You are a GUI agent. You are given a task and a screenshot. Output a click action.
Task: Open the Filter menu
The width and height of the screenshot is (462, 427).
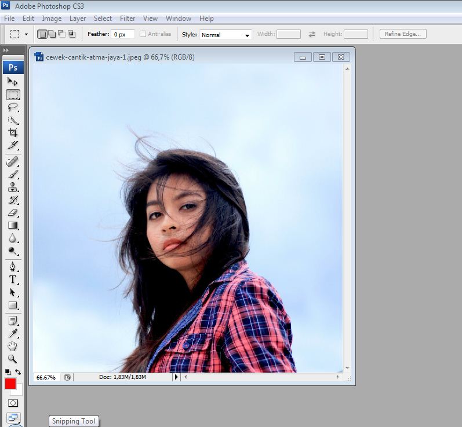(x=128, y=19)
